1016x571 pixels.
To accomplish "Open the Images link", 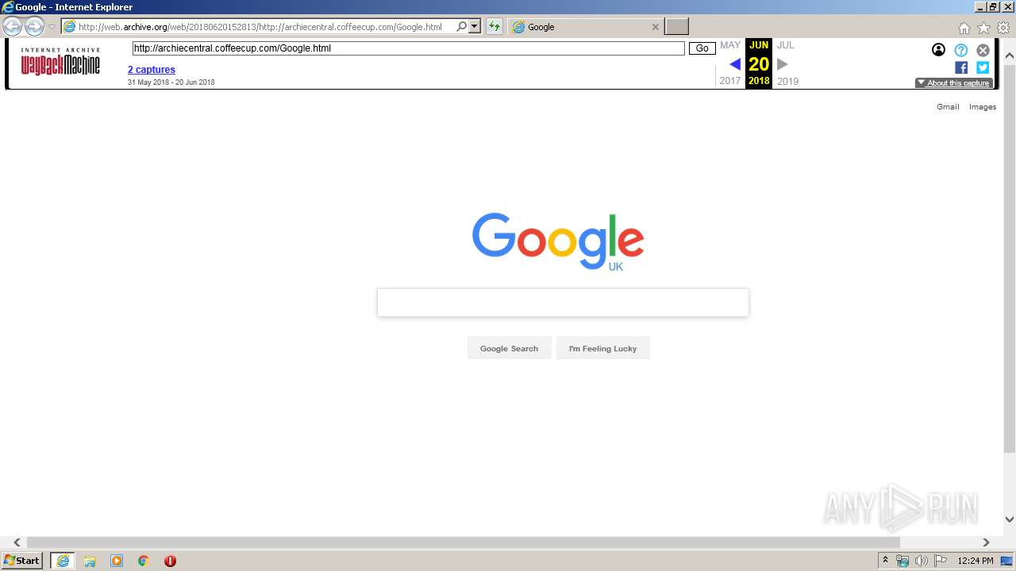I will [x=983, y=106].
